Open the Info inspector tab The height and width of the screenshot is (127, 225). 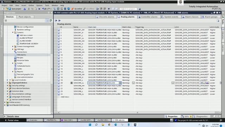pyautogui.click(x=187, y=116)
